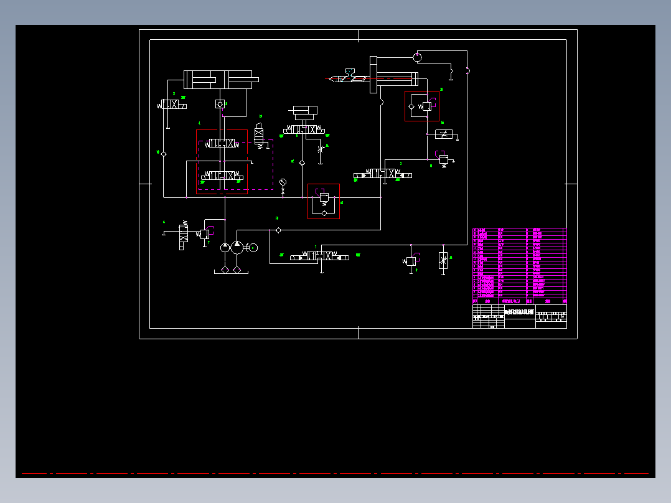The width and height of the screenshot is (671, 503).
Task: Select upper directional valve inside red box
Action: click(x=222, y=143)
